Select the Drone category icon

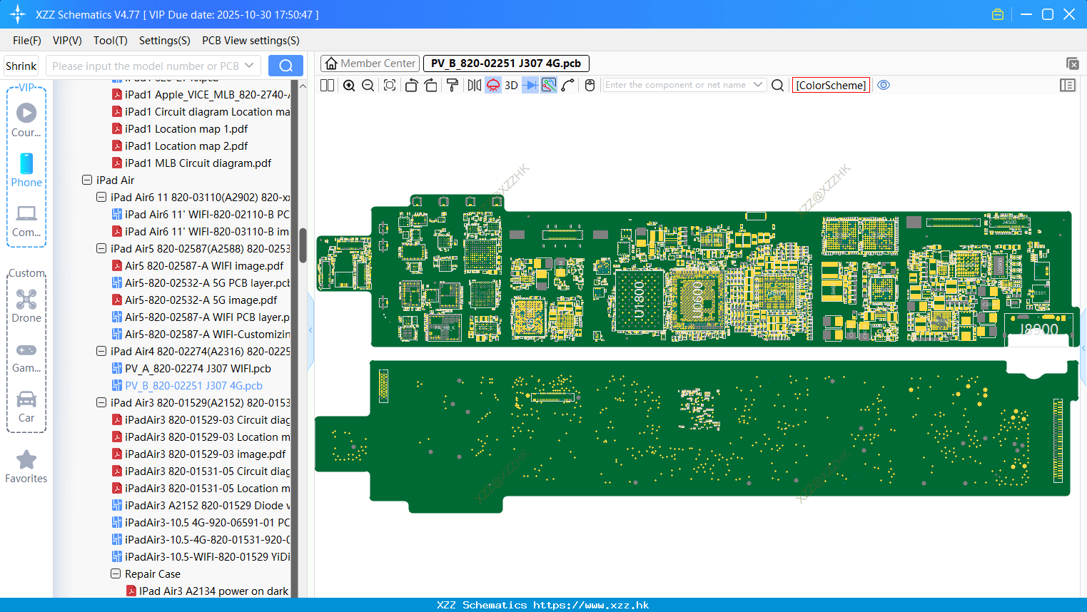coord(26,306)
